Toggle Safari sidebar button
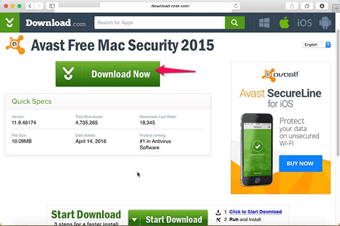The width and height of the screenshot is (340, 226). [52, 6]
